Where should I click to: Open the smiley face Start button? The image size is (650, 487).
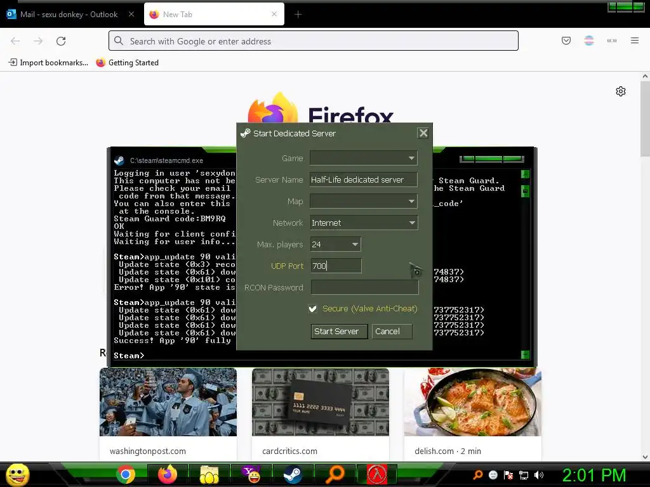pos(17,474)
